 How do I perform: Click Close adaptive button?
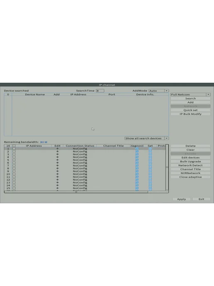pyautogui.click(x=190, y=177)
